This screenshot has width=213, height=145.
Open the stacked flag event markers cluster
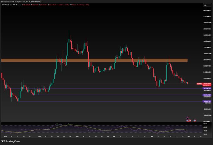click(x=189, y=121)
